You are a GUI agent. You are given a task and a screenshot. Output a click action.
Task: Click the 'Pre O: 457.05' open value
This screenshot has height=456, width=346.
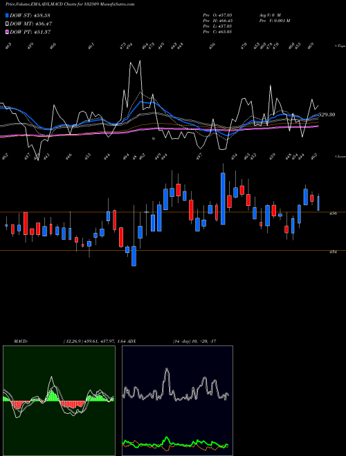(x=217, y=15)
